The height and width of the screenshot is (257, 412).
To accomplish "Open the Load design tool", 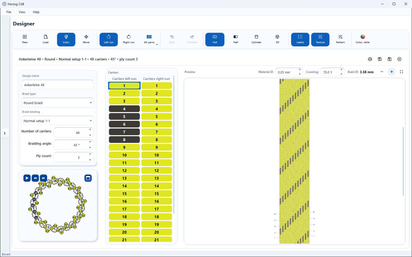I will point(46,39).
